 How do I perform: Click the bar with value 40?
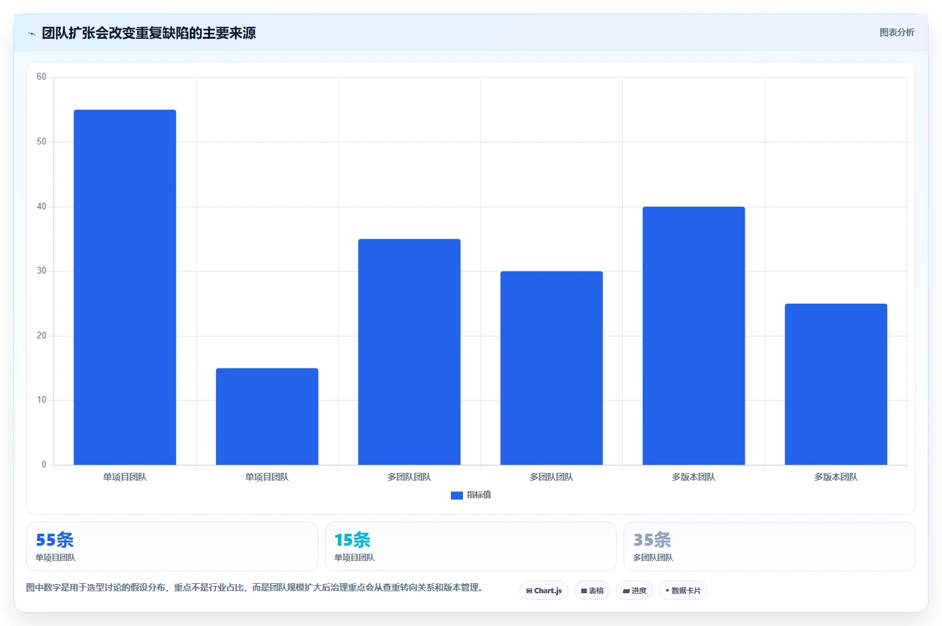point(694,336)
